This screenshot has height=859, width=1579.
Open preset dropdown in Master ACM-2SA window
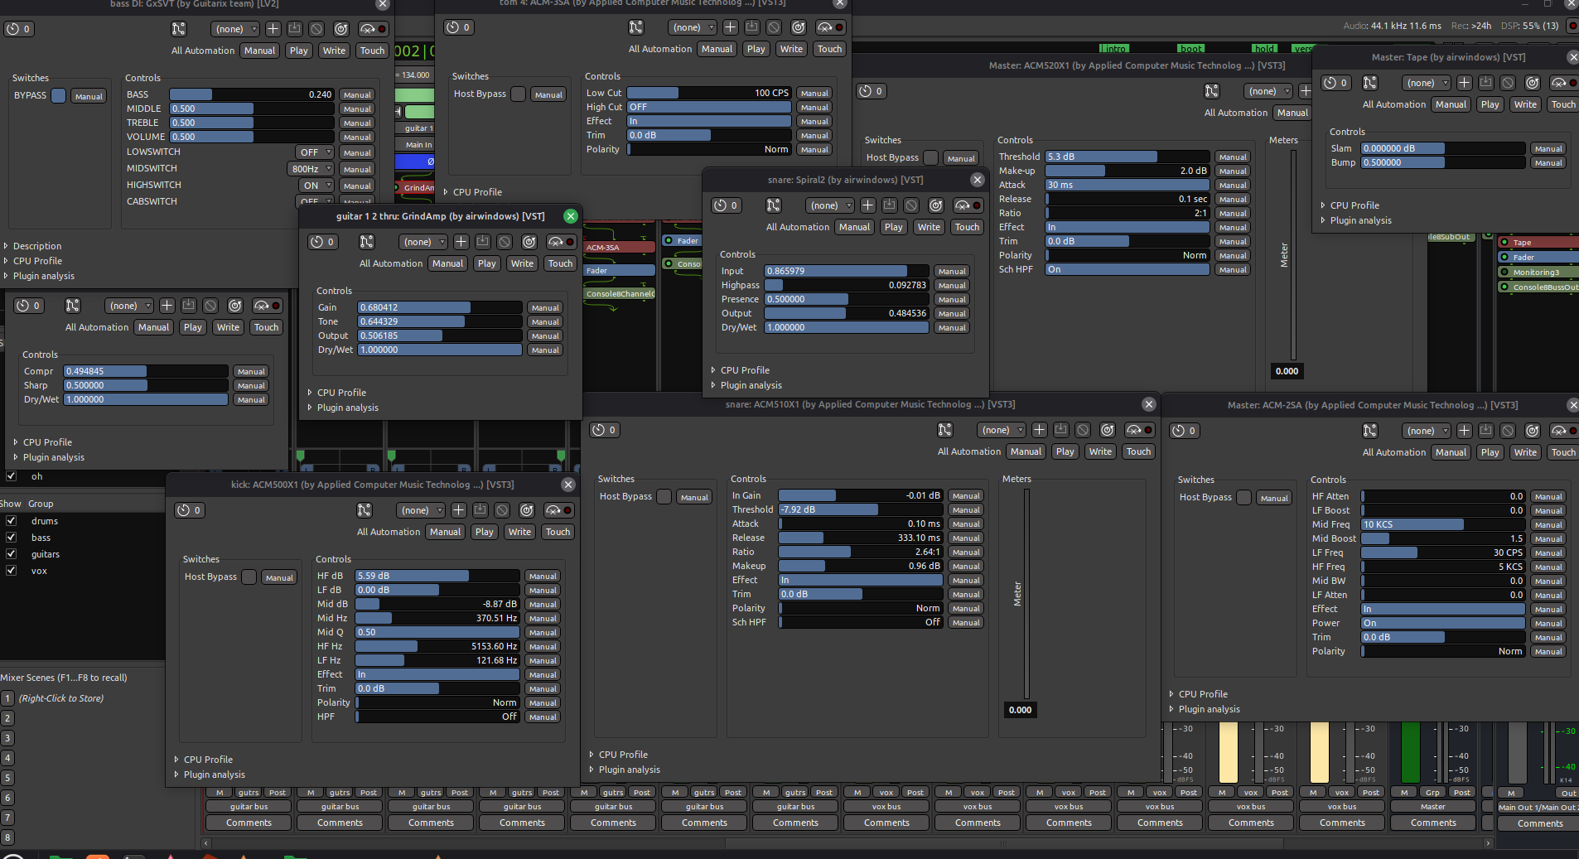coord(1427,431)
